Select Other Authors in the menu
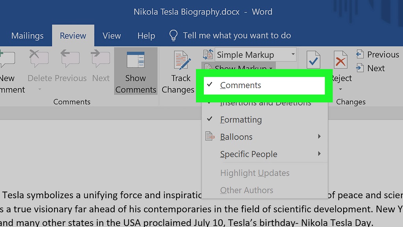The image size is (403, 227). (246, 190)
